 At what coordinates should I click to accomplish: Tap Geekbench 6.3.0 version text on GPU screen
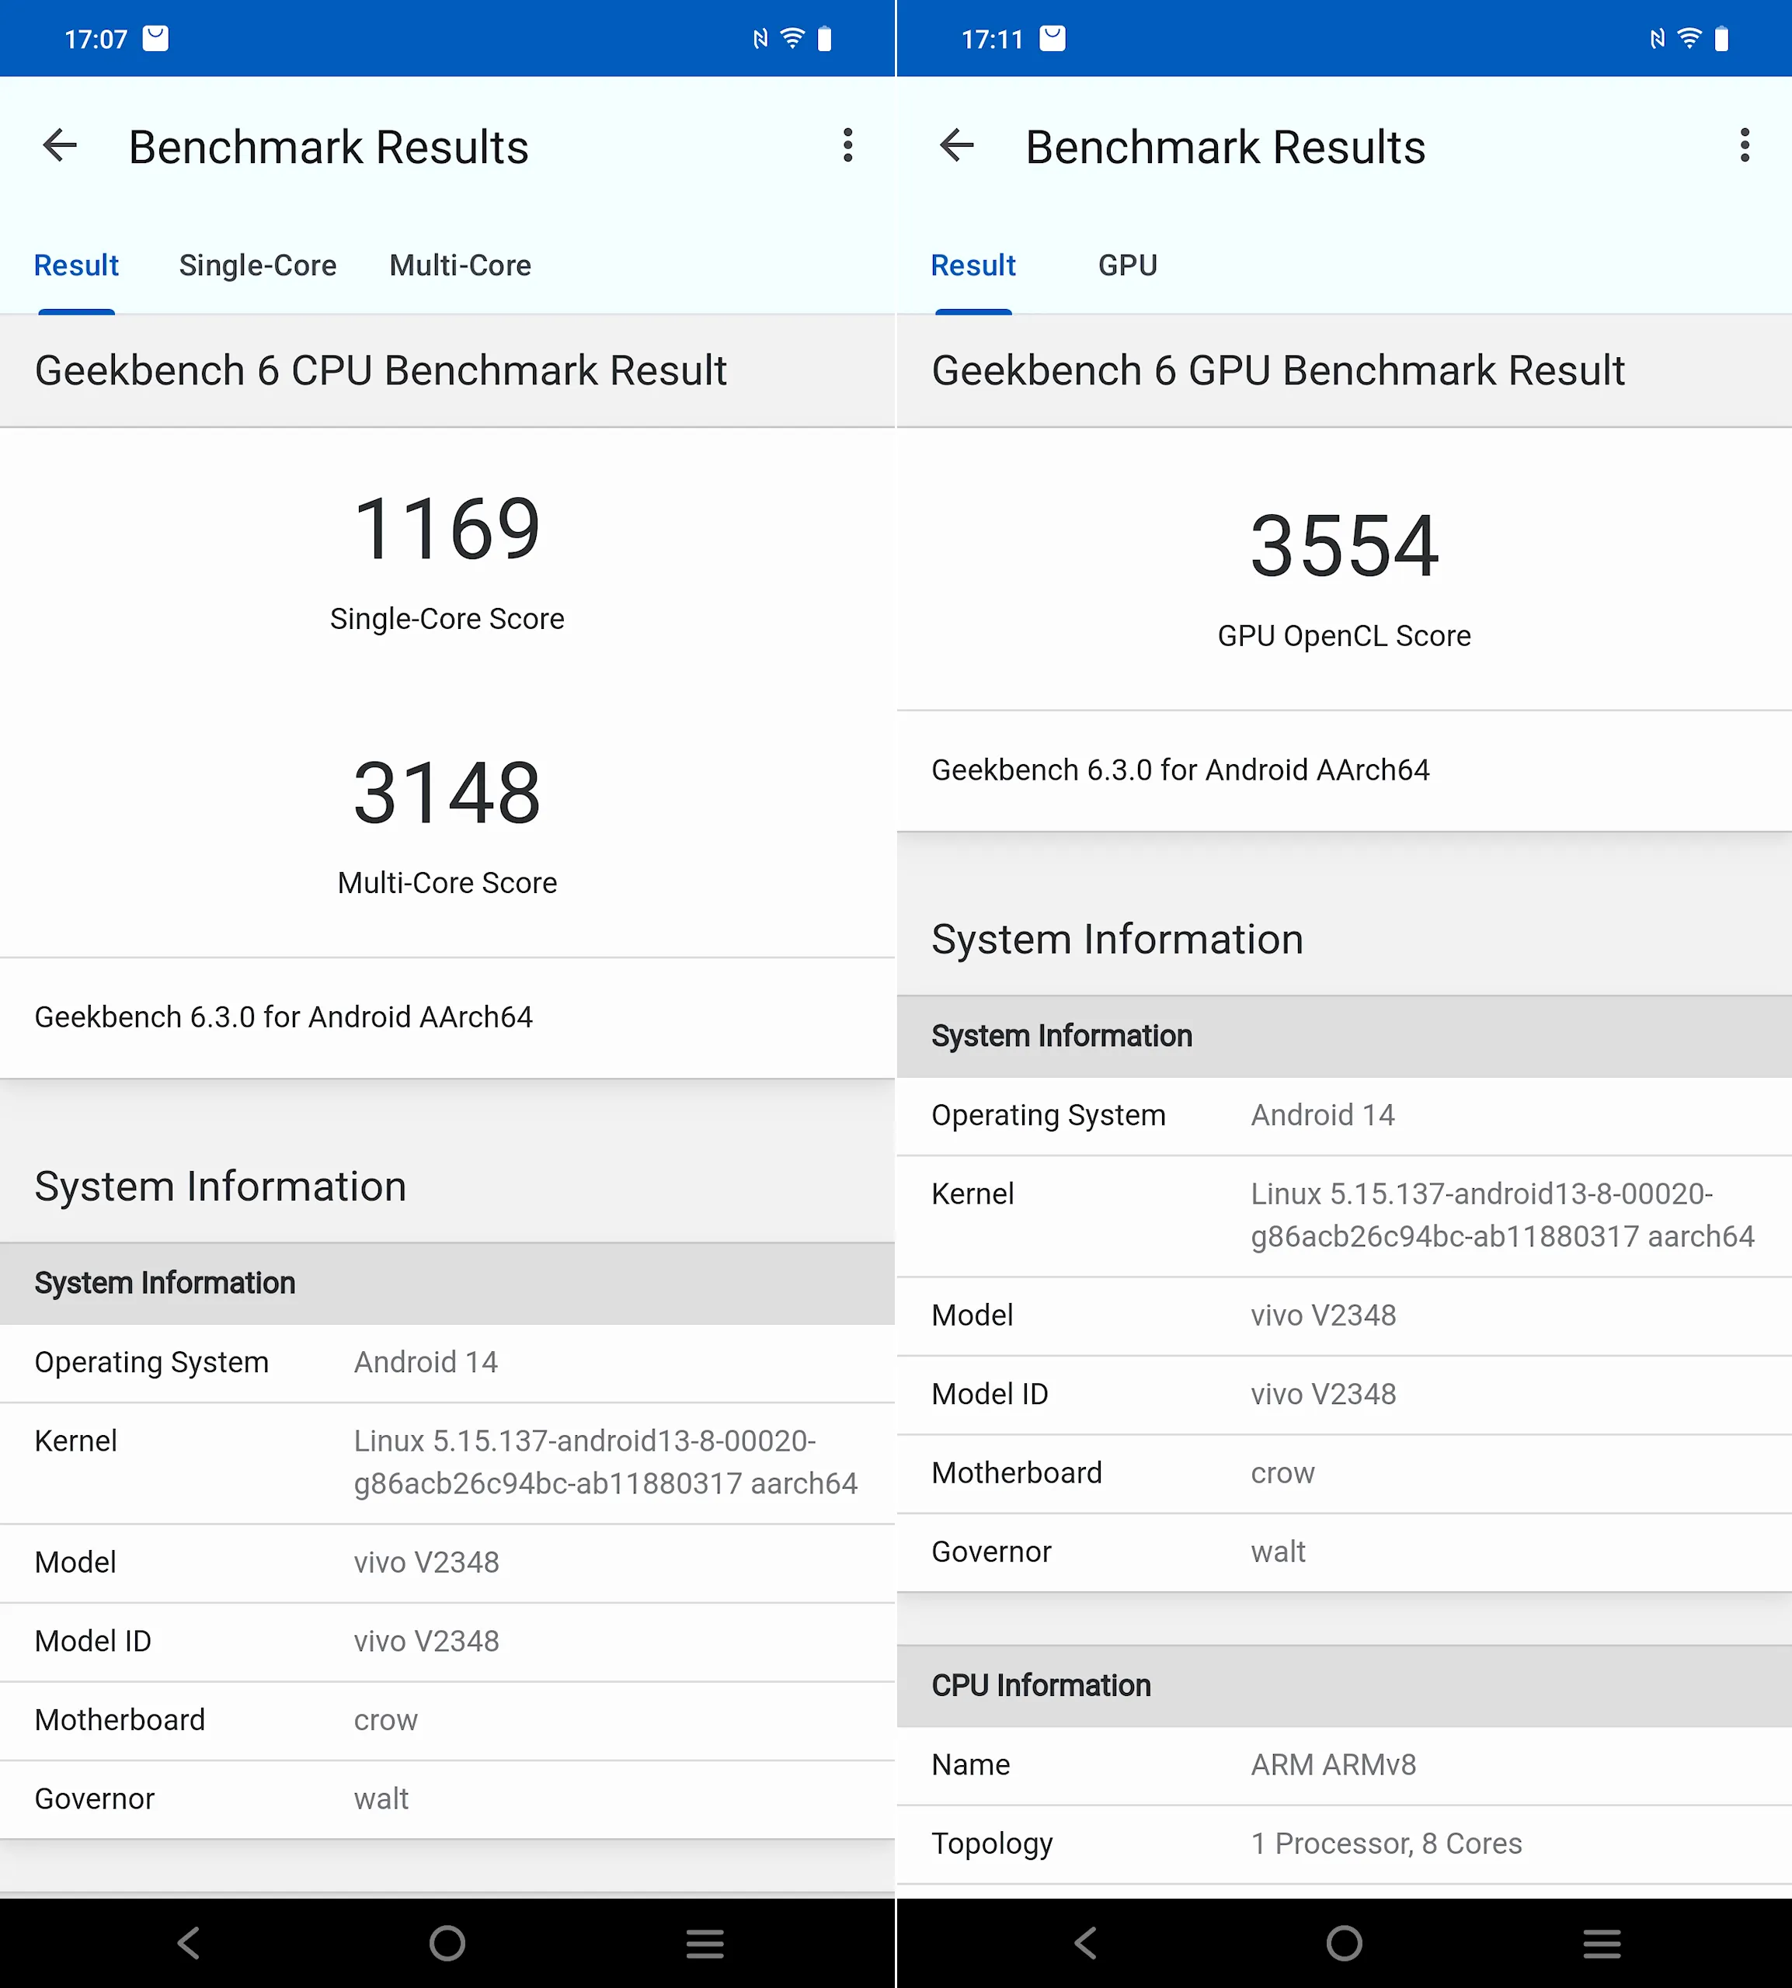click(1181, 769)
